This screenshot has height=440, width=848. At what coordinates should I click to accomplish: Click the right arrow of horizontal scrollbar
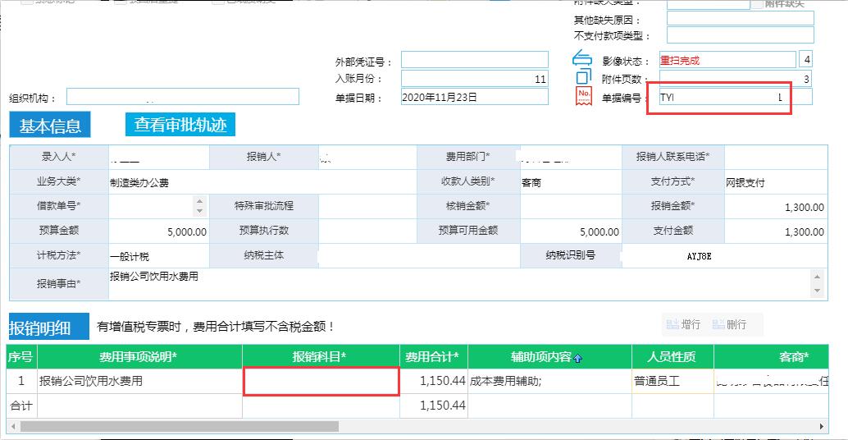pos(821,426)
